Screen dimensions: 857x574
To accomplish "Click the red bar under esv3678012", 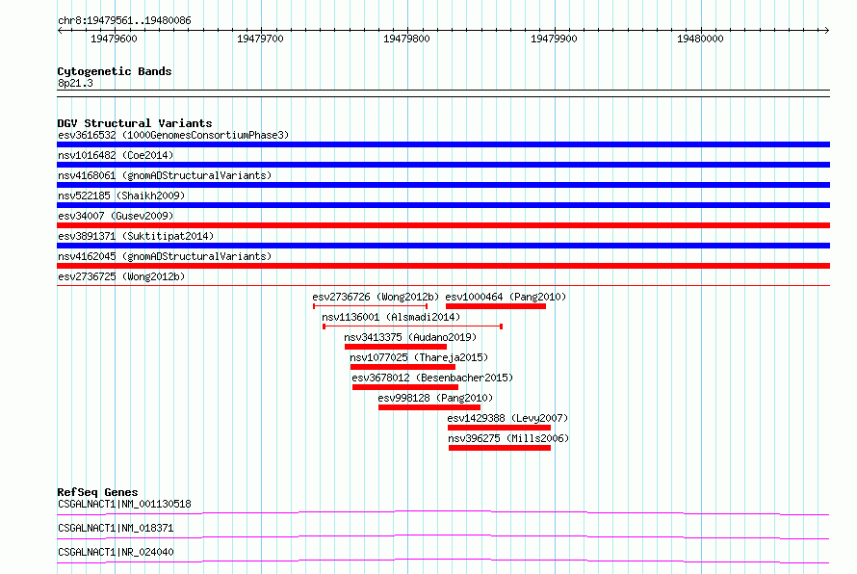I will (x=405, y=387).
